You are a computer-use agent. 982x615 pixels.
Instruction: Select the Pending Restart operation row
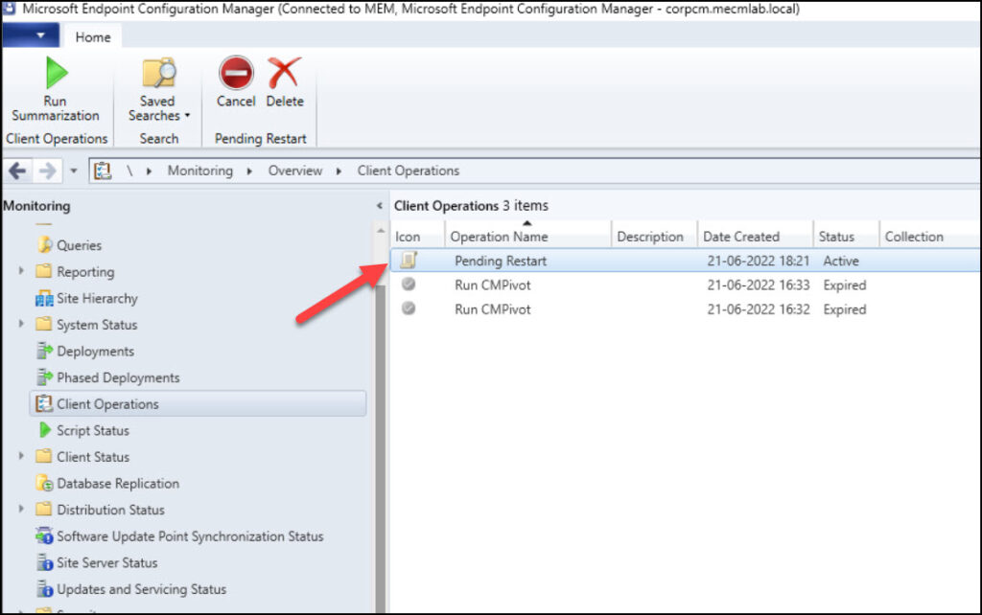(x=685, y=261)
